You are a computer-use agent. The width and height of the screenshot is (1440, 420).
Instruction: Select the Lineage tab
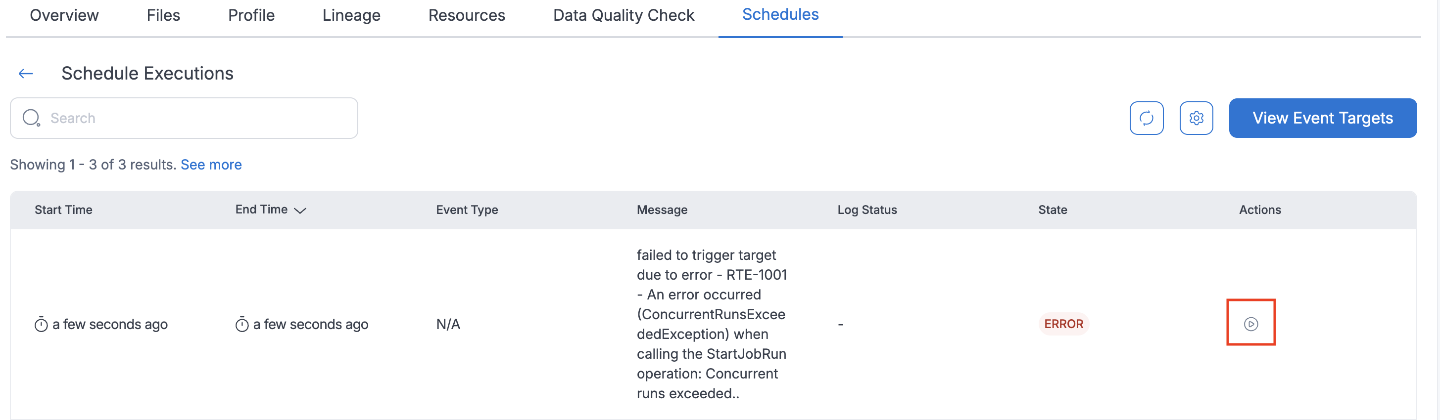click(351, 15)
